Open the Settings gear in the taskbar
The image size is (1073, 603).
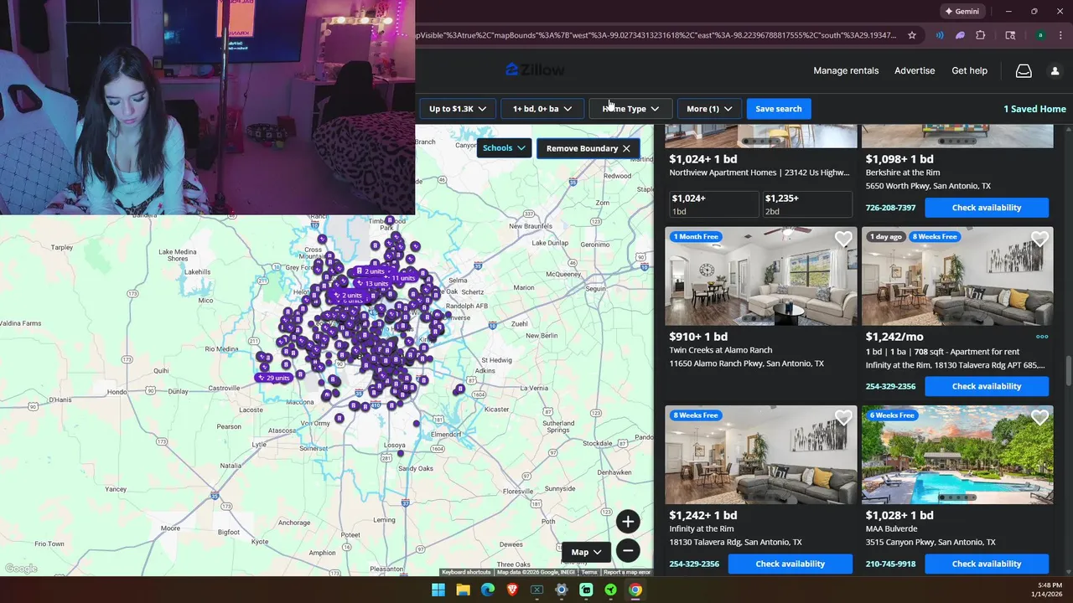[x=562, y=590]
